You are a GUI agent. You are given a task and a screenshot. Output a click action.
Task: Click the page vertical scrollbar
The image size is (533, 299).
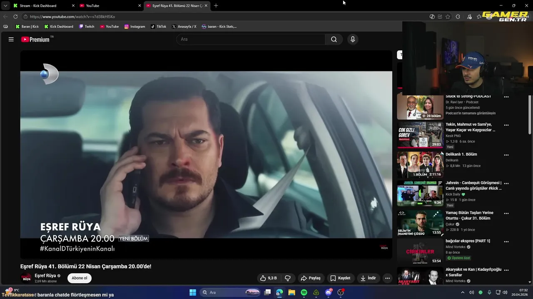[x=530, y=115]
